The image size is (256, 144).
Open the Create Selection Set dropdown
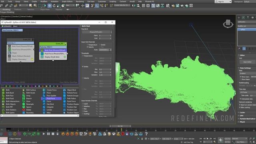122,5
